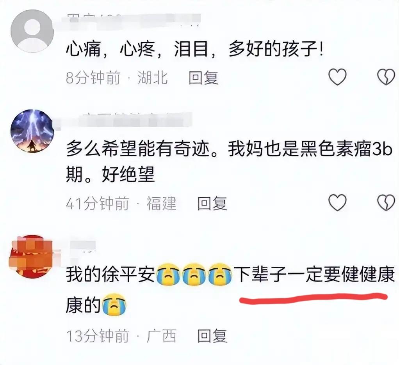
Task: Select comment text 我的徐平安
Action: coord(110,275)
